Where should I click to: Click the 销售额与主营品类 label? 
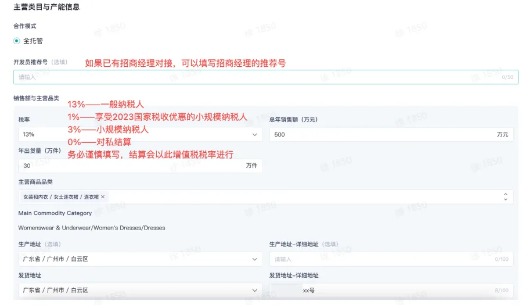click(36, 98)
